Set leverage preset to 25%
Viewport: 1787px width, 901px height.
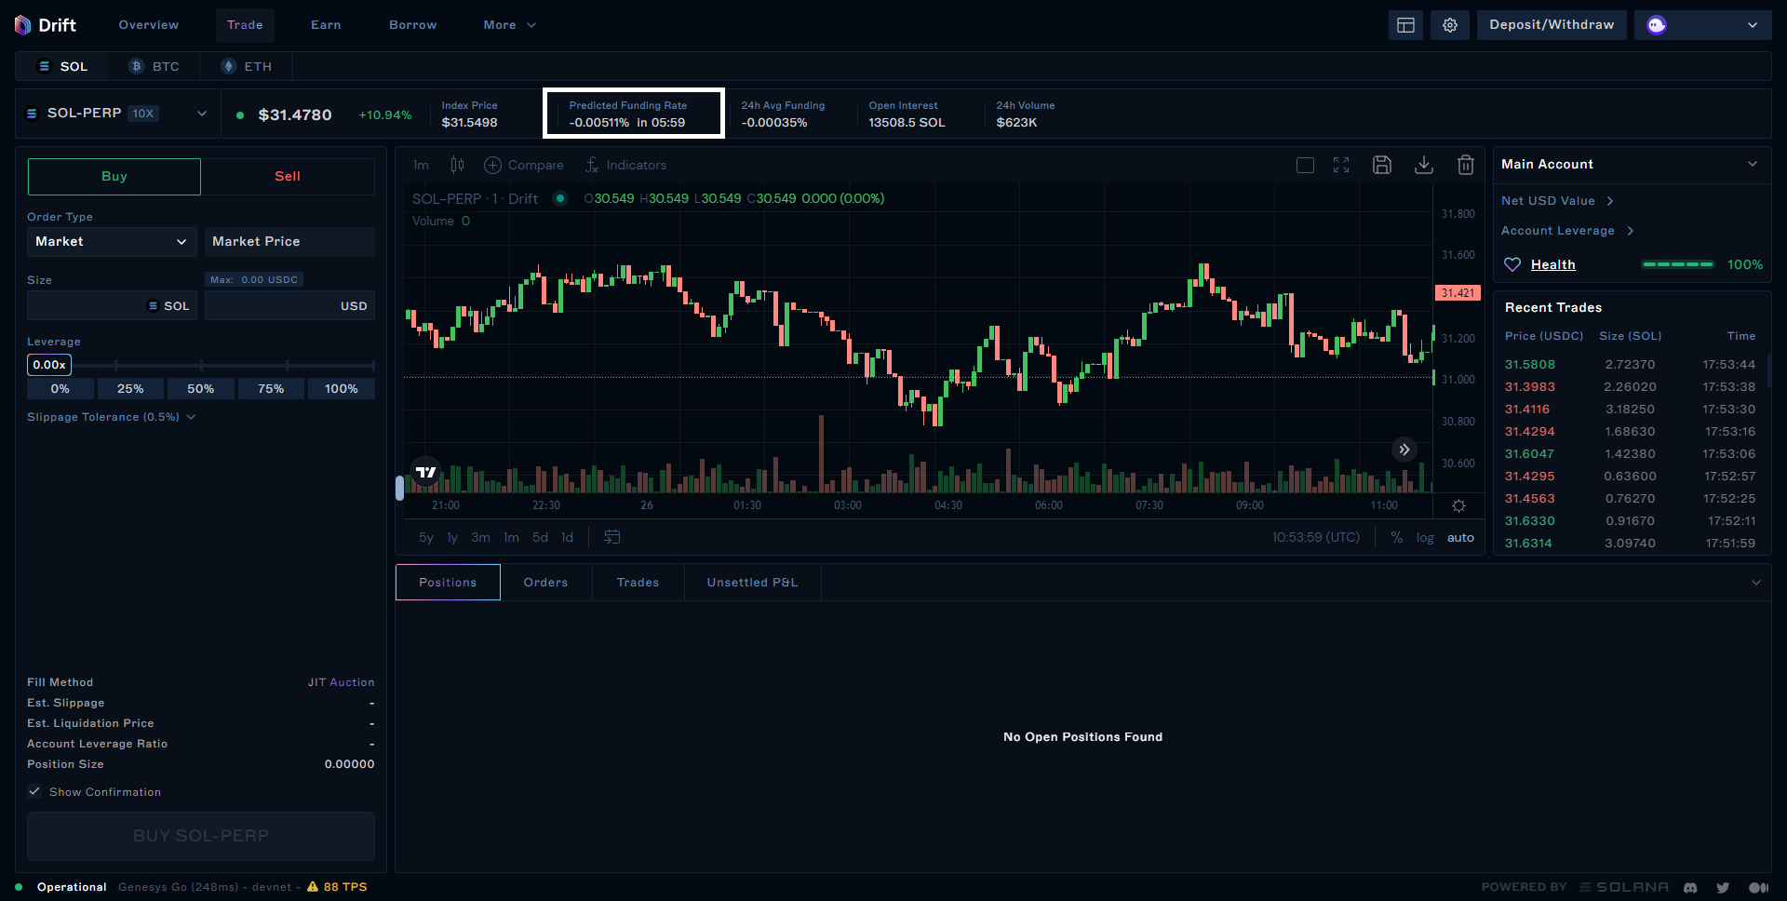tap(130, 388)
